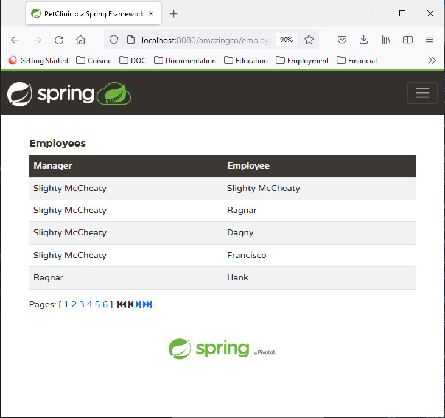Click the Spring by Pivotal footer logo
The image size is (445, 418).
tap(222, 349)
